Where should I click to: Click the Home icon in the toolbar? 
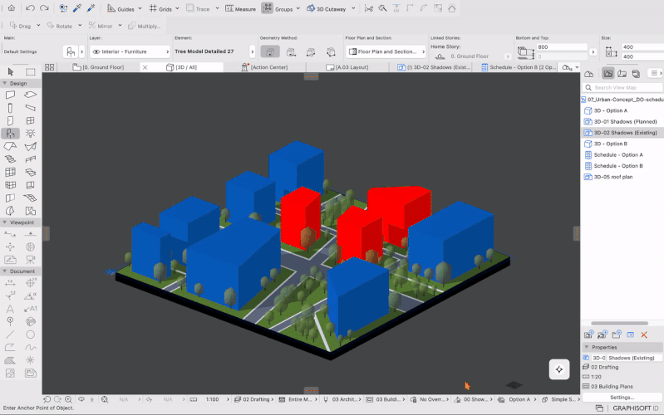pos(12,8)
